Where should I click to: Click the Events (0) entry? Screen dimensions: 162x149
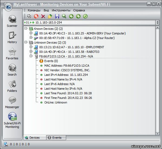[51, 61]
